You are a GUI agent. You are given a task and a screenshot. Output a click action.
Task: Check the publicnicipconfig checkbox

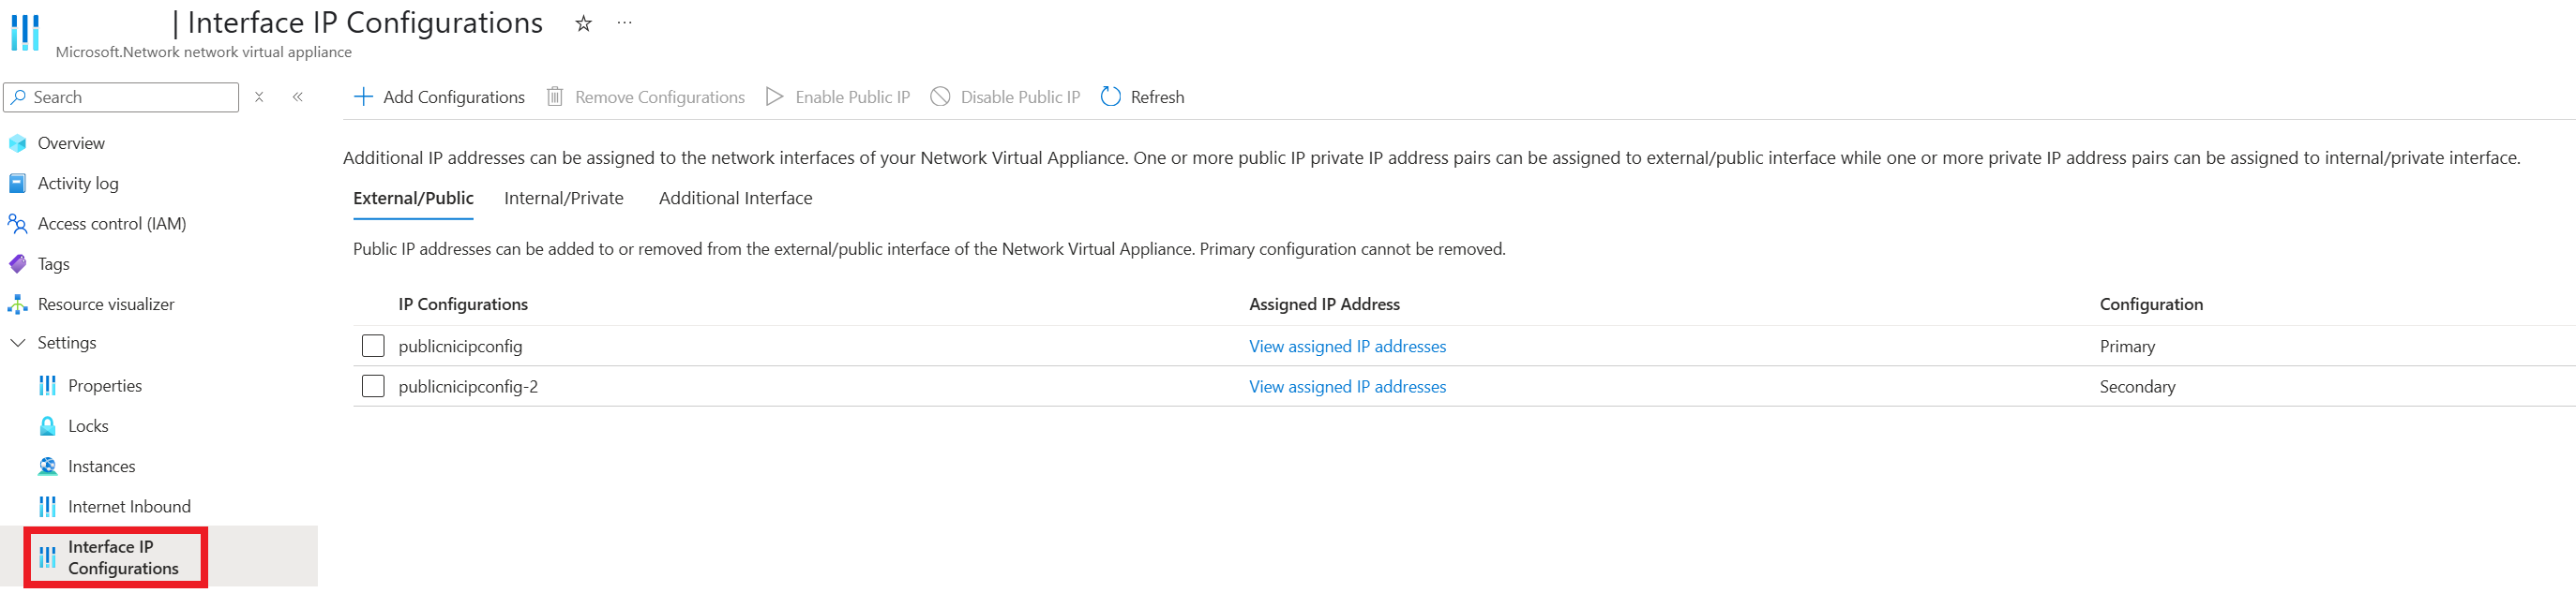[x=373, y=347]
